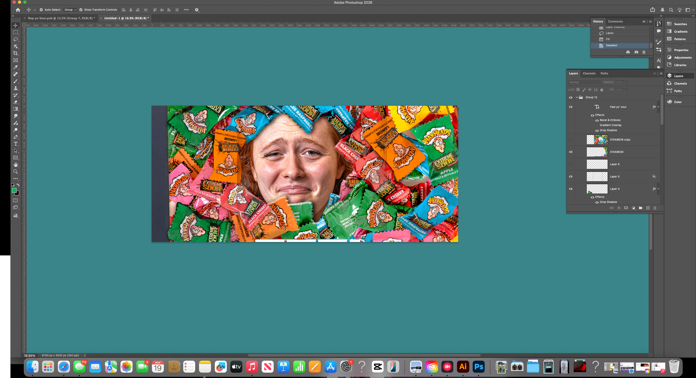The width and height of the screenshot is (696, 378).
Task: Toggle Show Transform Controls checkbox
Action: pyautogui.click(x=81, y=10)
